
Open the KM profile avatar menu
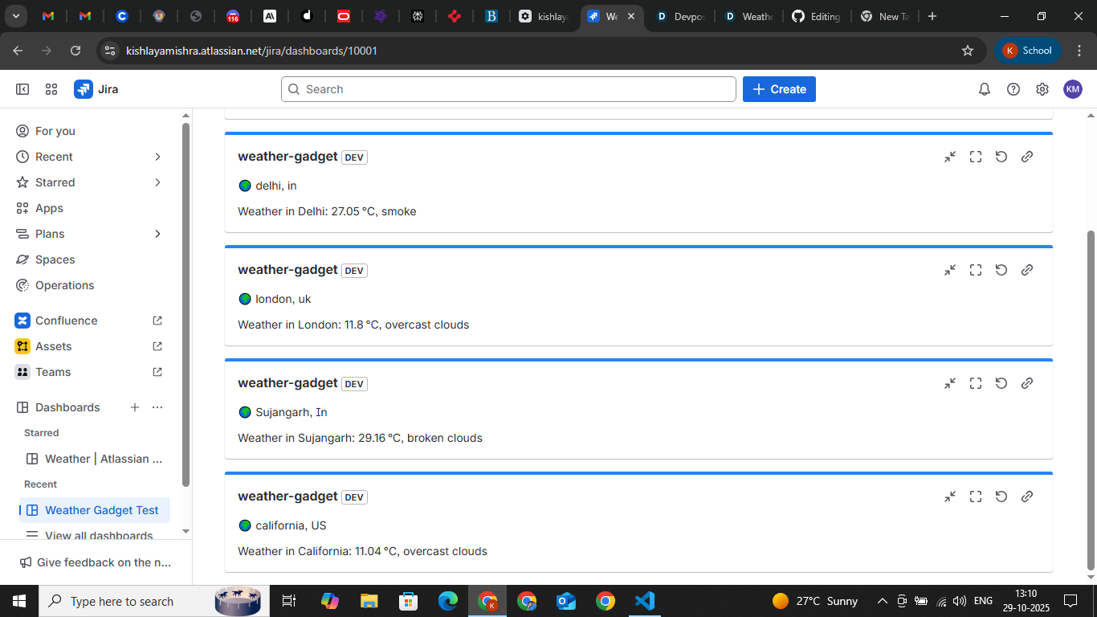[x=1073, y=89]
